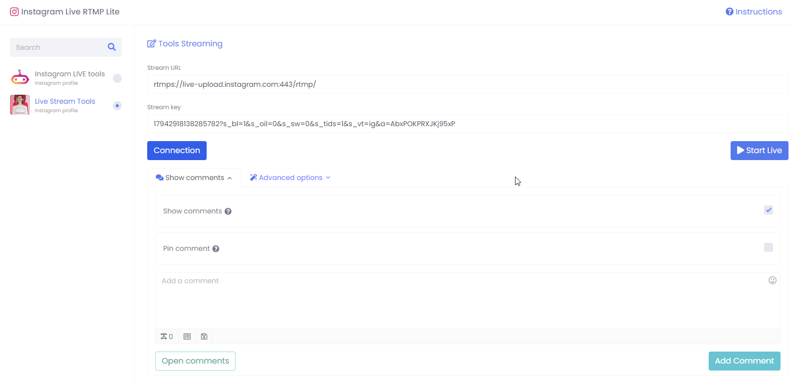Focus the Add a comment text area
The image size is (794, 381).
(468, 300)
